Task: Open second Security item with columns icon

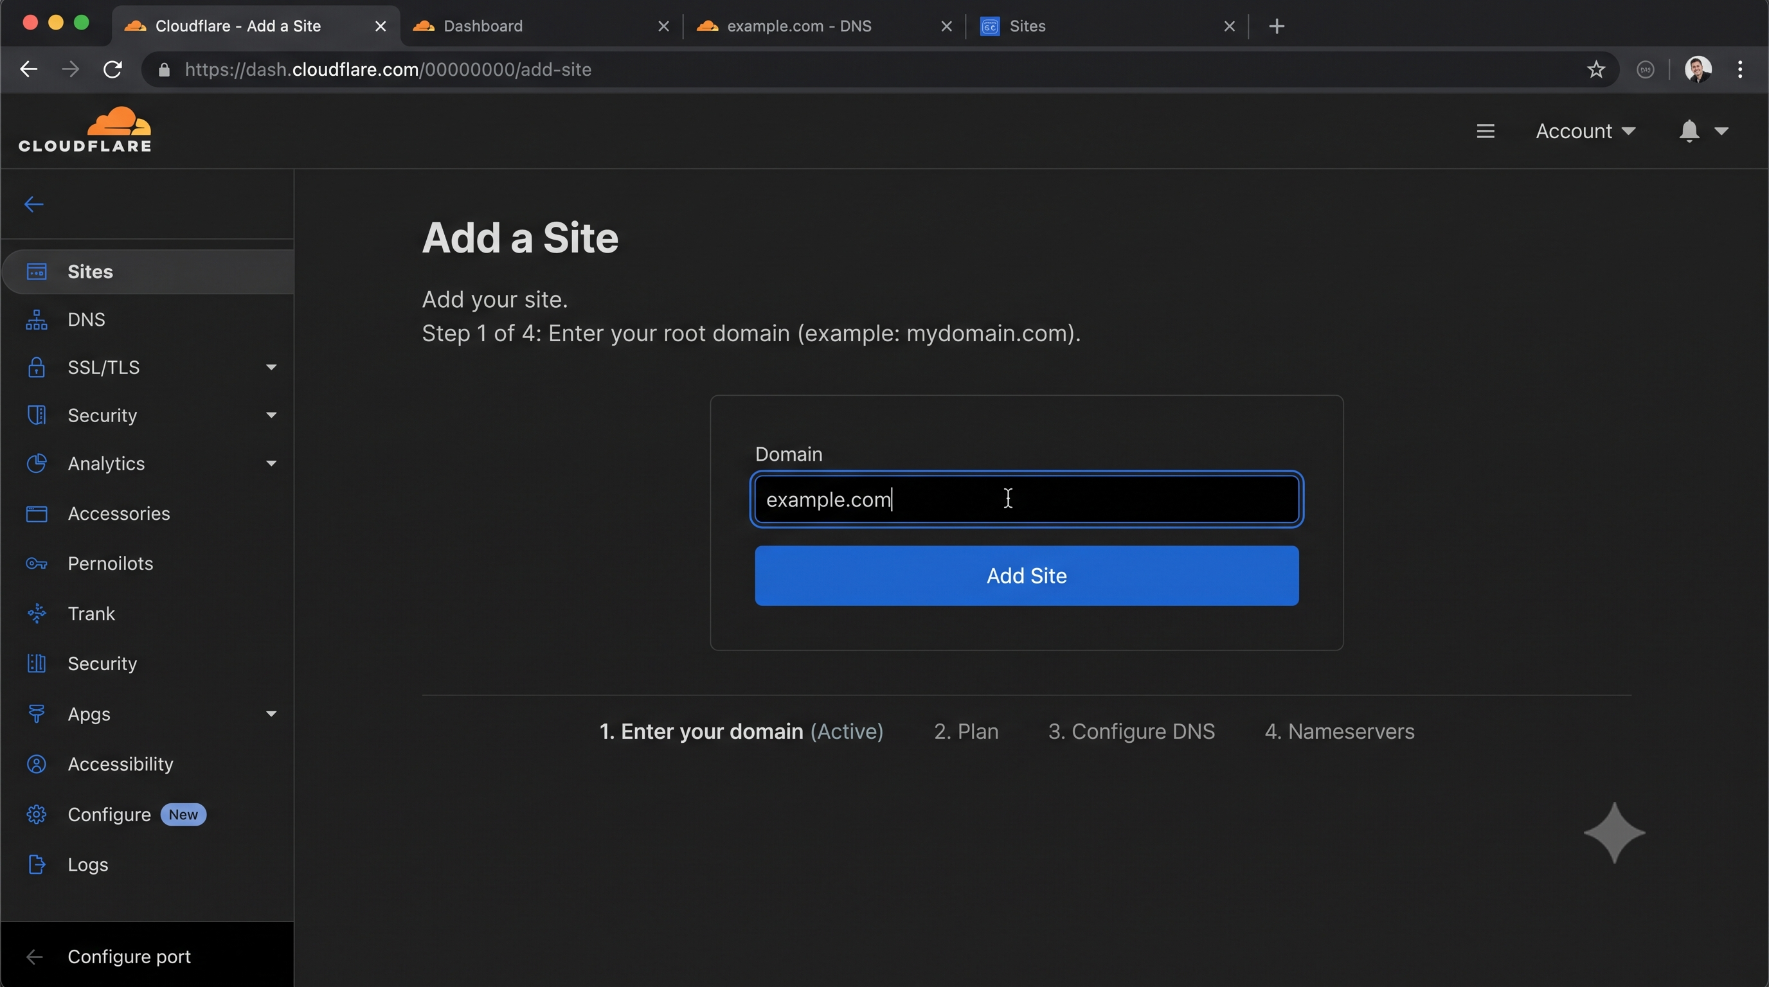Action: (148, 664)
